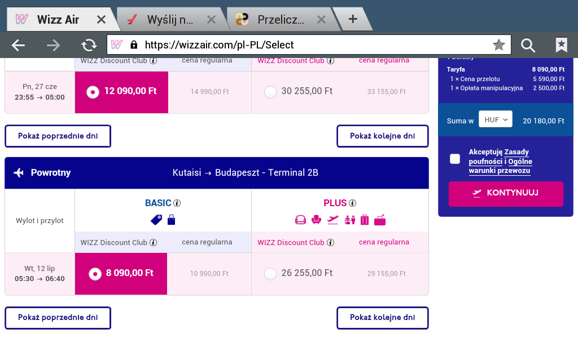Click the PLUS seat selection icon
Image resolution: width=578 pixels, height=338 pixels.
[x=300, y=220]
